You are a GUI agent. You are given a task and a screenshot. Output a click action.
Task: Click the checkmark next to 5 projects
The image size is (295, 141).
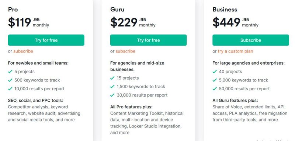tap(10, 72)
